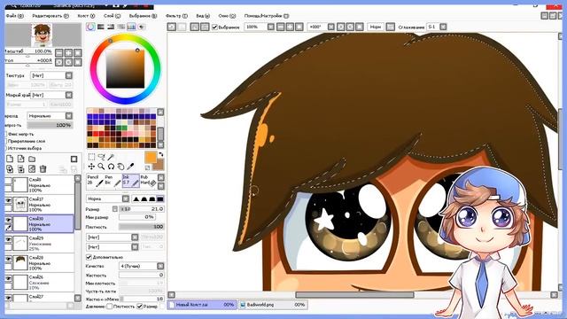Image resolution: width=567 pixels, height=319 pixels.
Task: Open the Холст menu
Action: [86, 16]
